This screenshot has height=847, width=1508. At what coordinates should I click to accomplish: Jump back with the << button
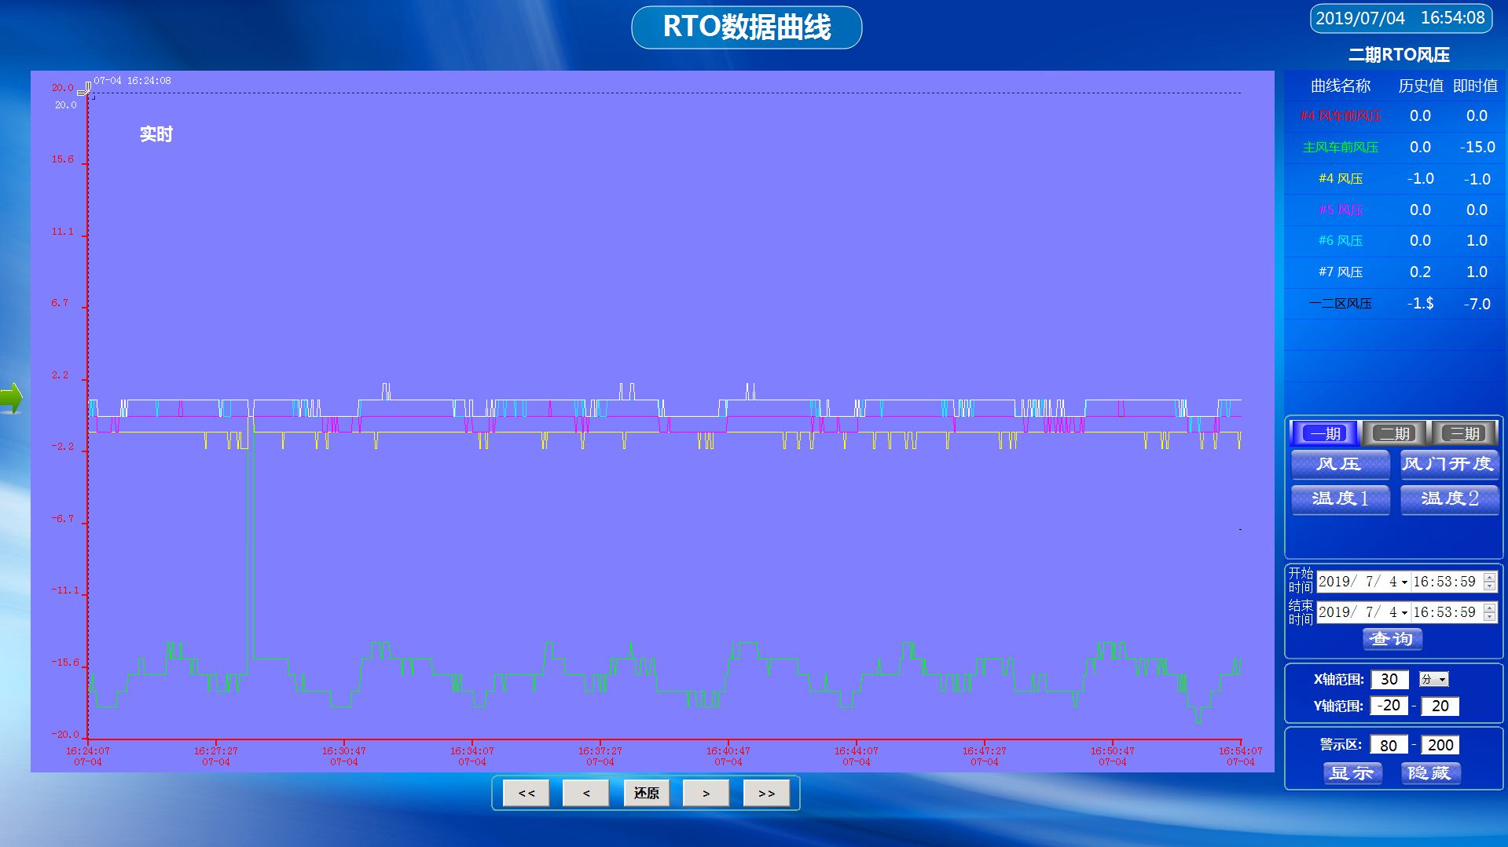[527, 794]
